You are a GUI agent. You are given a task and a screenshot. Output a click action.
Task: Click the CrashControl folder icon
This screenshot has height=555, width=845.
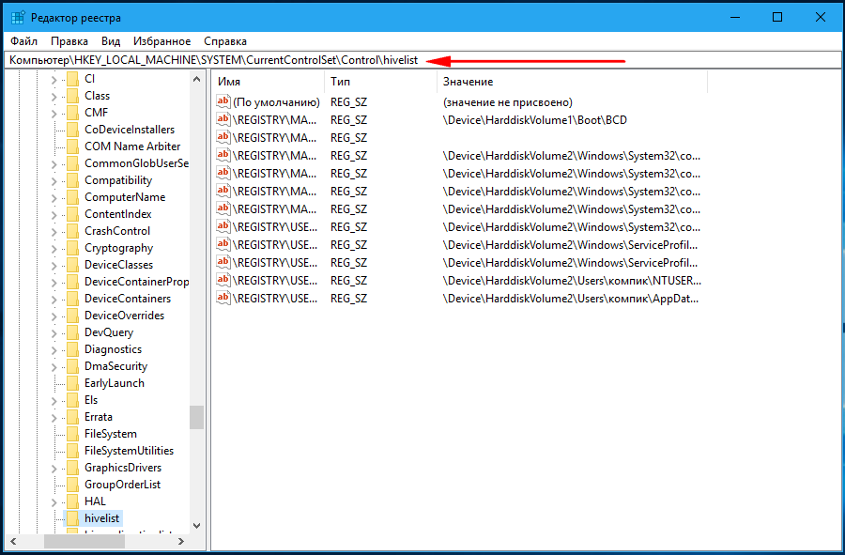(x=72, y=231)
